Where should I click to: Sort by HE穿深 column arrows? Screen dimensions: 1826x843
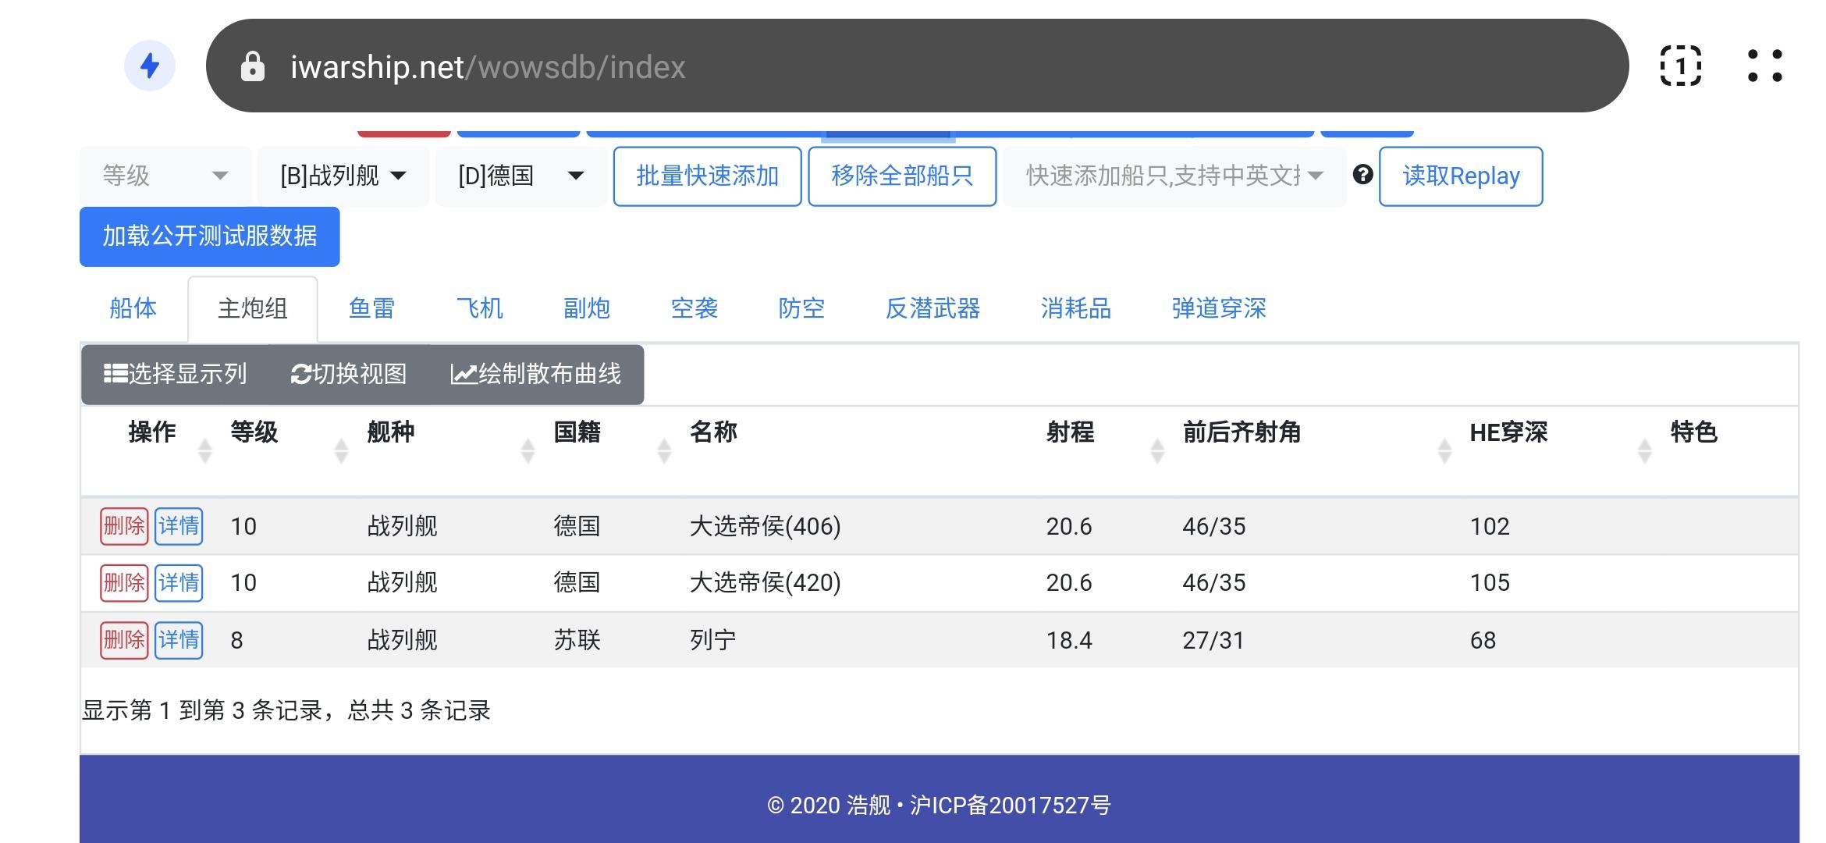(1644, 450)
